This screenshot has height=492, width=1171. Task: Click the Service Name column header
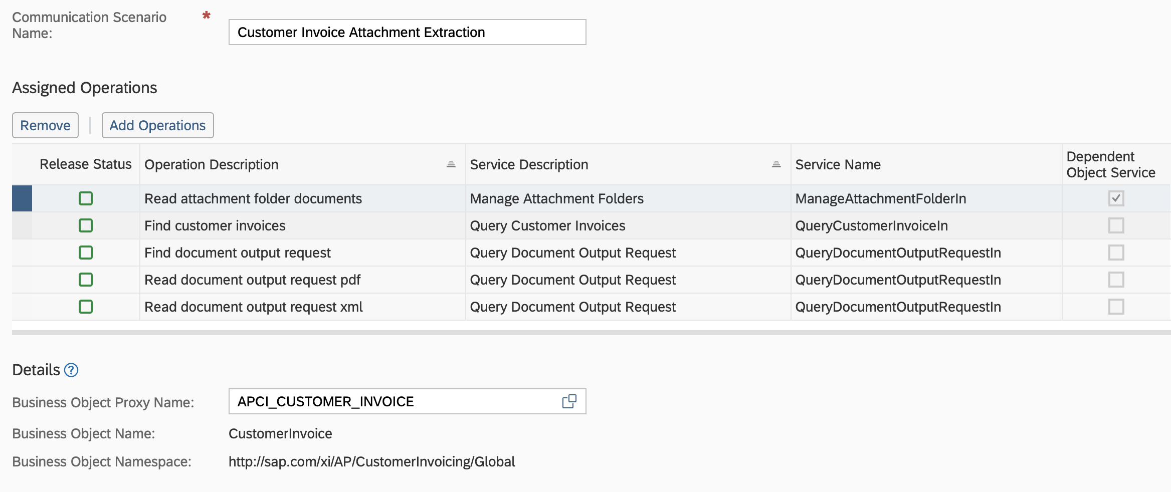838,164
